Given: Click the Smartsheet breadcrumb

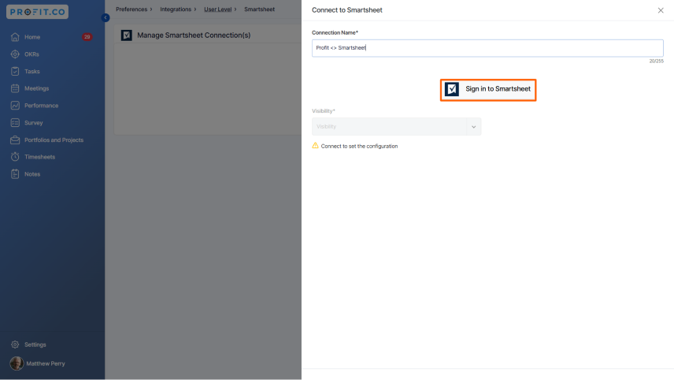Looking at the screenshot, I should (x=259, y=9).
